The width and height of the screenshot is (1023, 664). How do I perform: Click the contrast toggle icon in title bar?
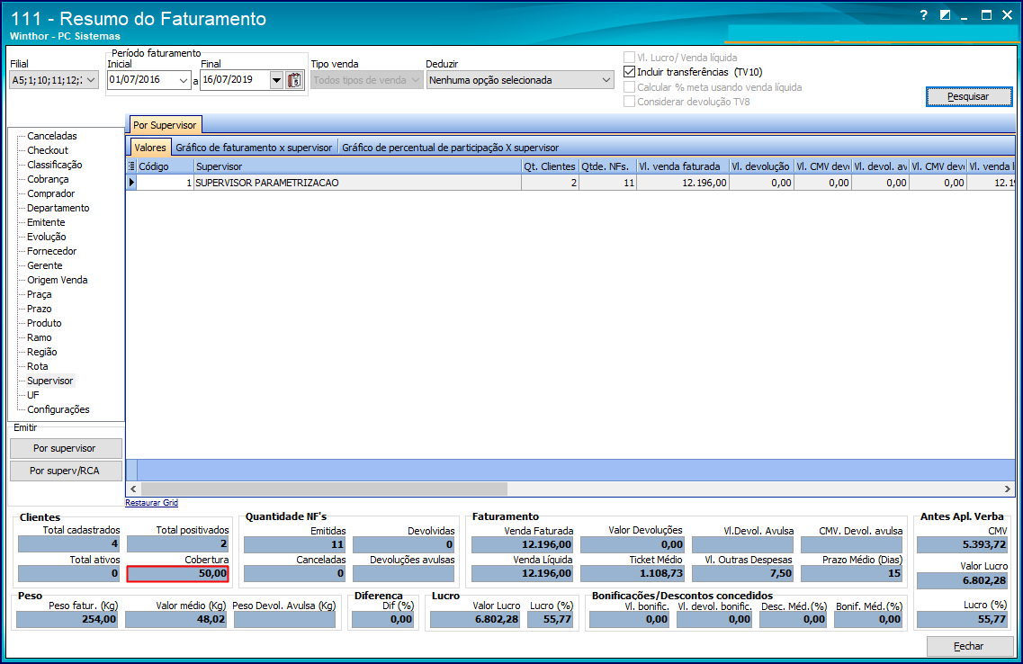(945, 15)
